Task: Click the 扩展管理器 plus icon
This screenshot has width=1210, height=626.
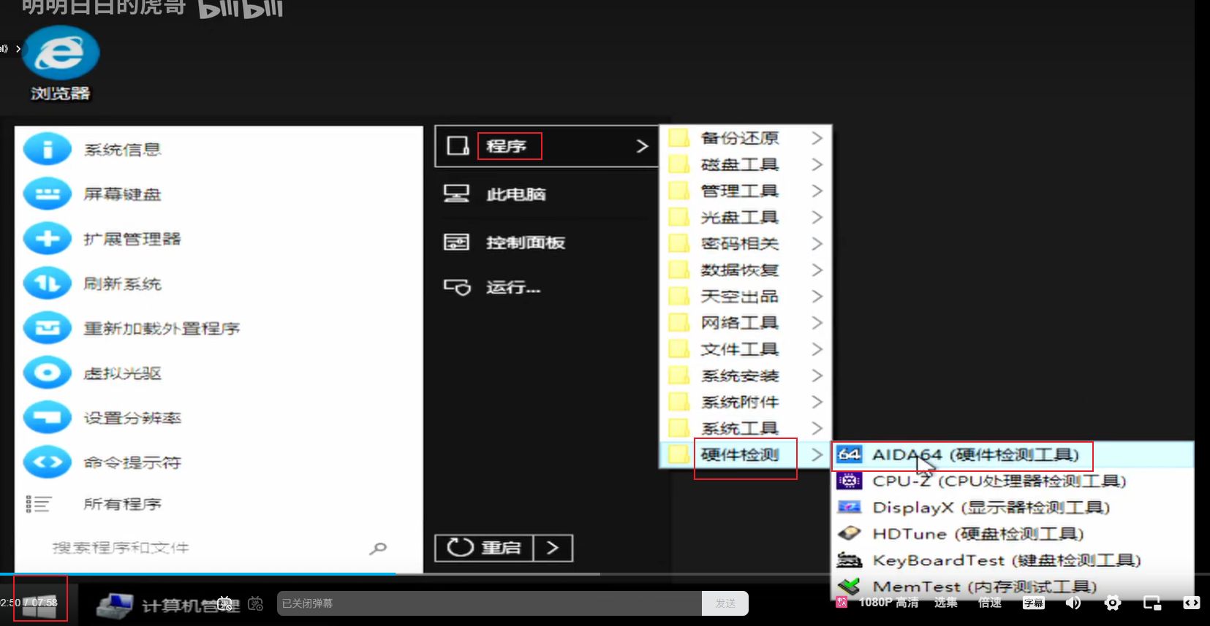Action: tap(48, 239)
